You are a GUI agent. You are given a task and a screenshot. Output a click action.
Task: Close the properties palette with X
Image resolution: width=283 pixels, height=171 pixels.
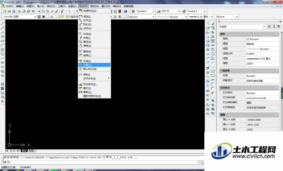pos(281,22)
